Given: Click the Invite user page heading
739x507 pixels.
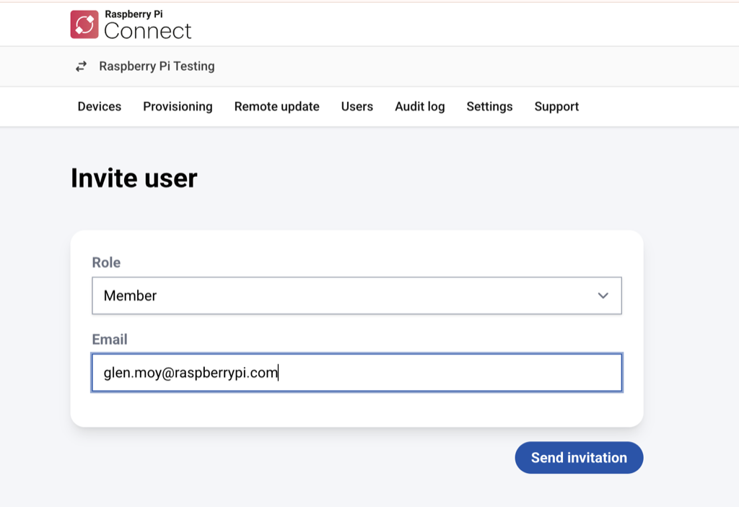Looking at the screenshot, I should click(x=134, y=178).
